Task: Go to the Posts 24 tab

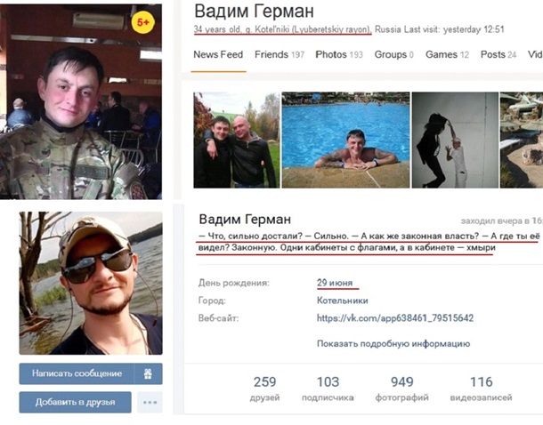Action: (x=498, y=54)
